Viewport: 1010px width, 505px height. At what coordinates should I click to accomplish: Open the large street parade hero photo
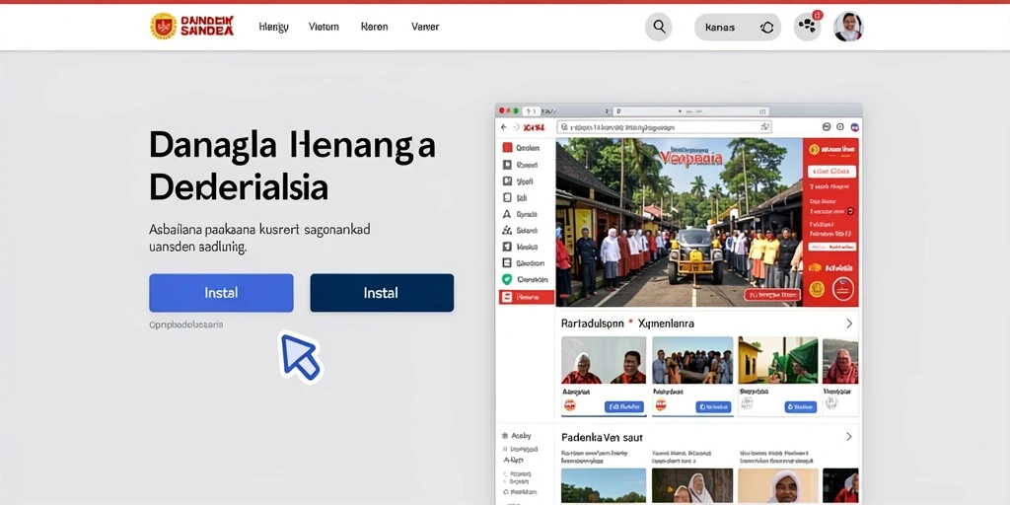(680, 222)
